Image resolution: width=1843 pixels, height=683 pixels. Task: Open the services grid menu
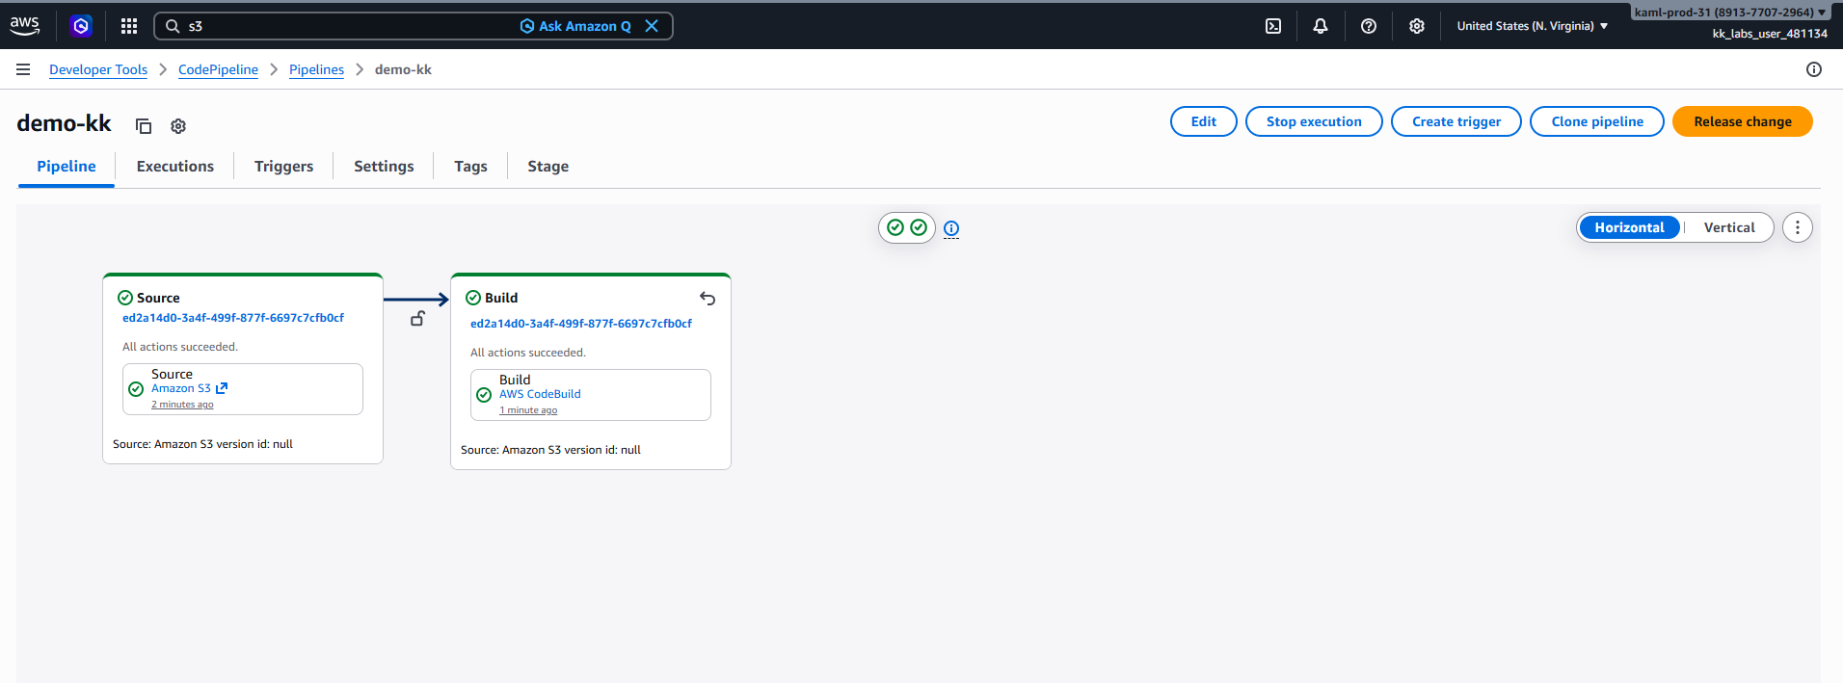tap(129, 26)
